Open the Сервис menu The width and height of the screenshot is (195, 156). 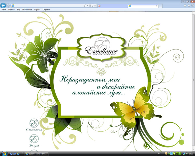point(37,9)
